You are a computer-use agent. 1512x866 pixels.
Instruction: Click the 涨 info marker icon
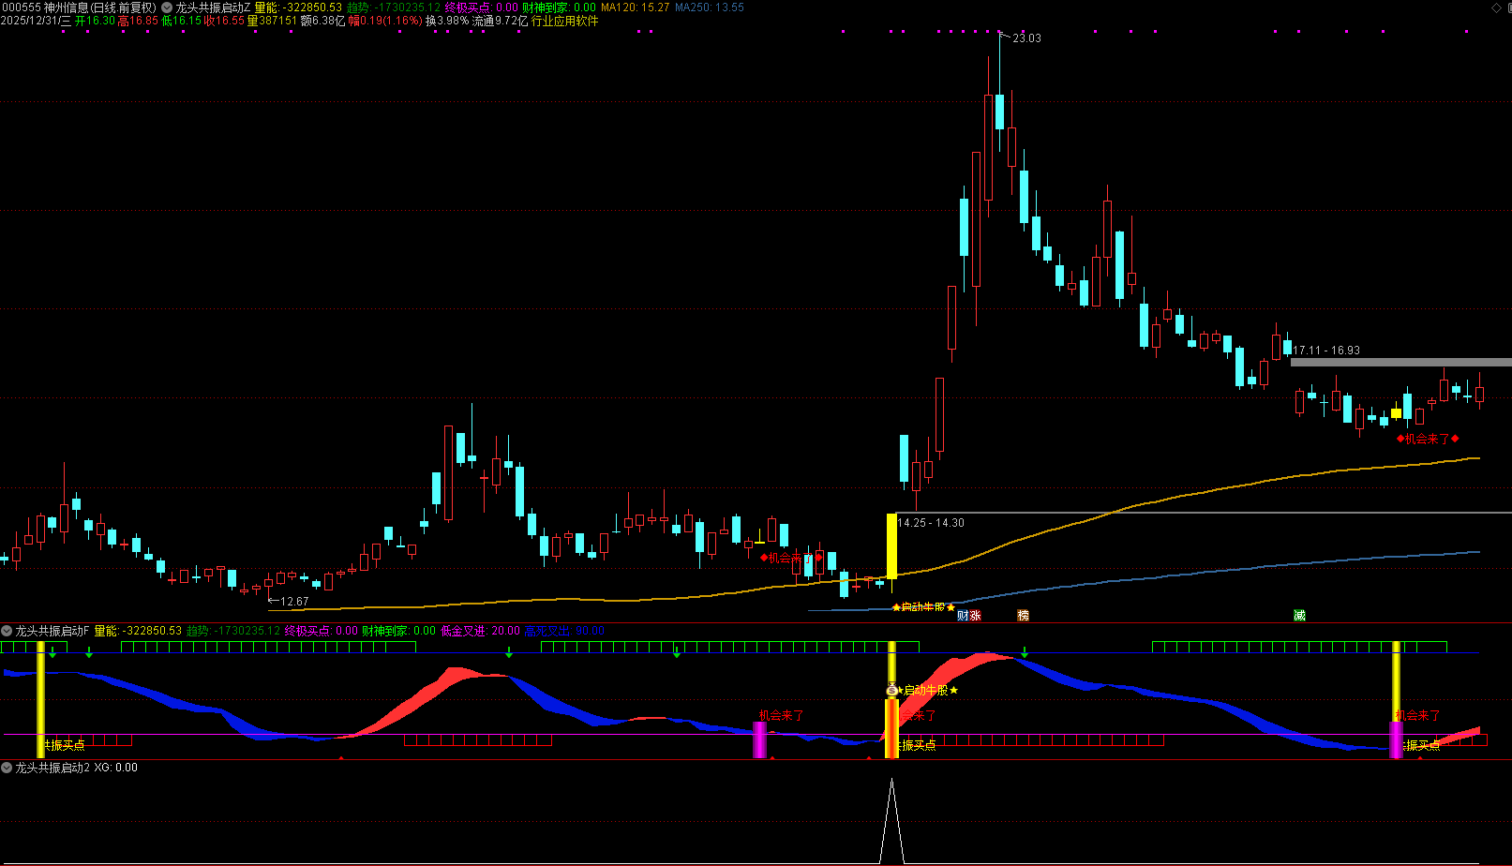pyautogui.click(x=975, y=616)
